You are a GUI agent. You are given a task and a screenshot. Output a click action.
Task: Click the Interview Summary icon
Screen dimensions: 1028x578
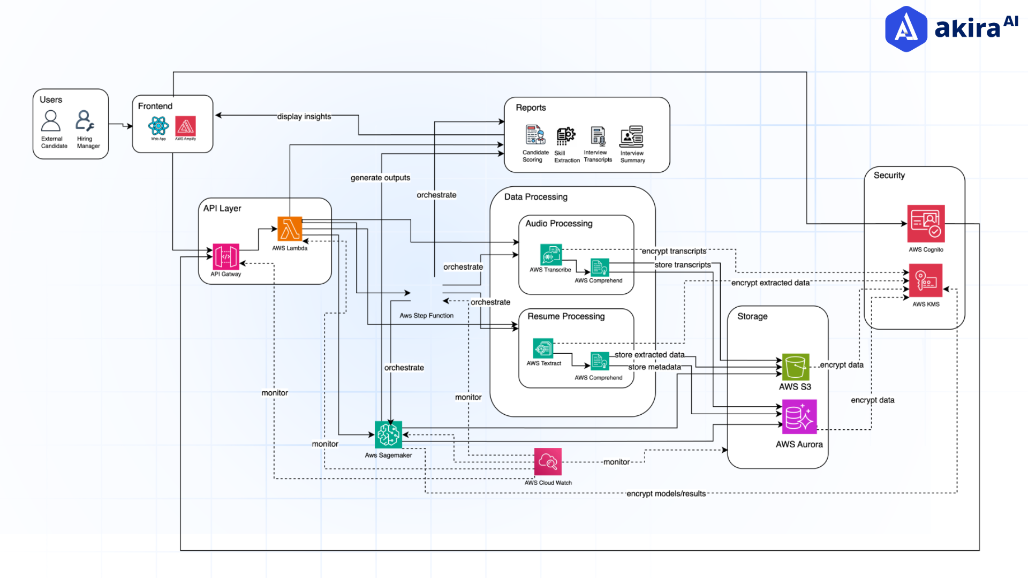click(631, 136)
